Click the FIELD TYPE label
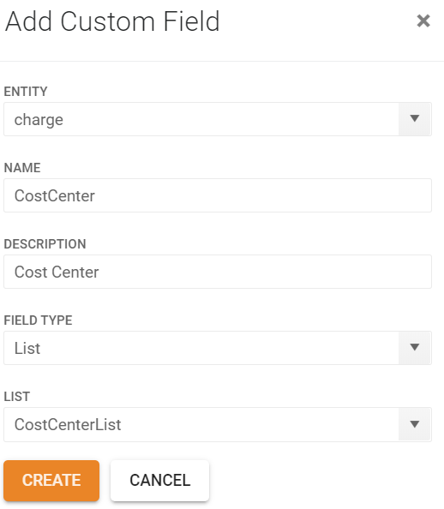The height and width of the screenshot is (509, 444). click(38, 320)
